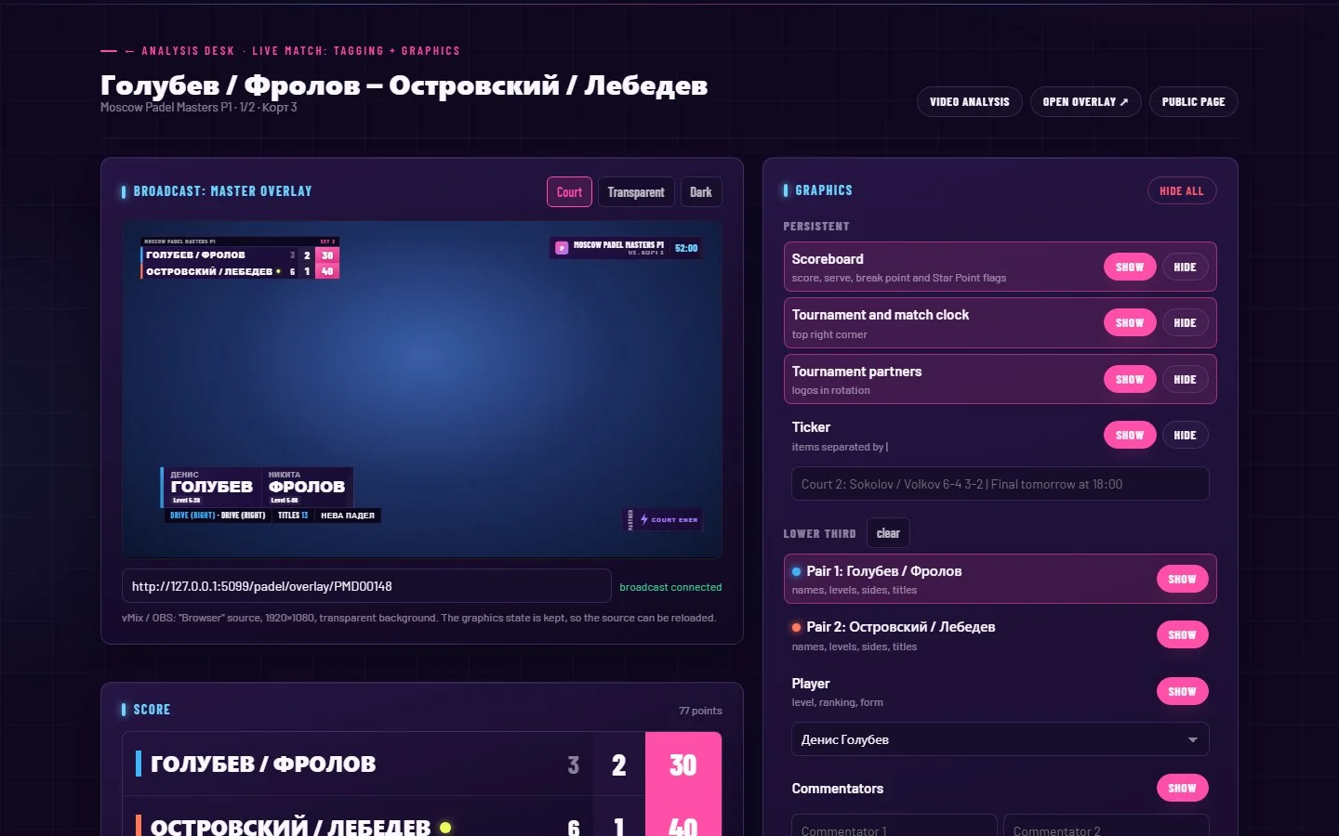
Task: Show the Tournament partners logos
Action: pos(1130,379)
